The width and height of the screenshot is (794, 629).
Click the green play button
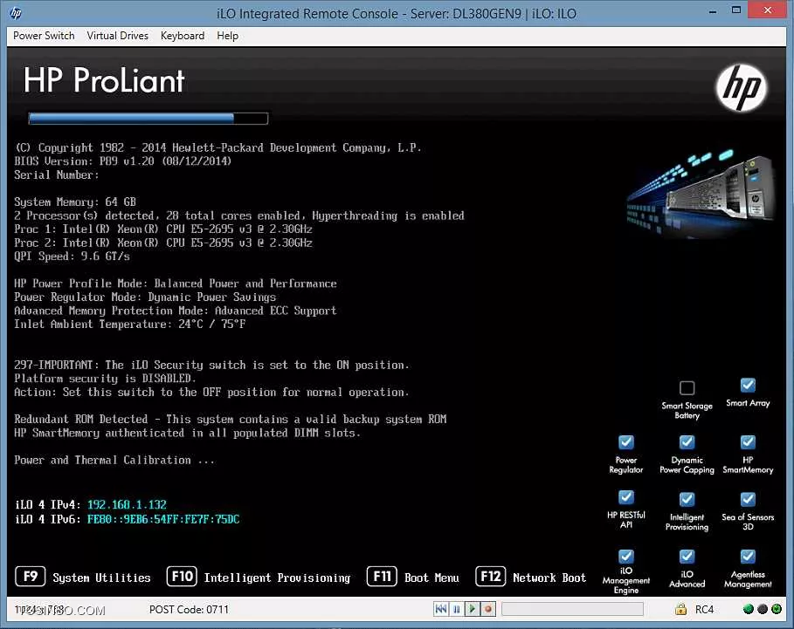[472, 609]
